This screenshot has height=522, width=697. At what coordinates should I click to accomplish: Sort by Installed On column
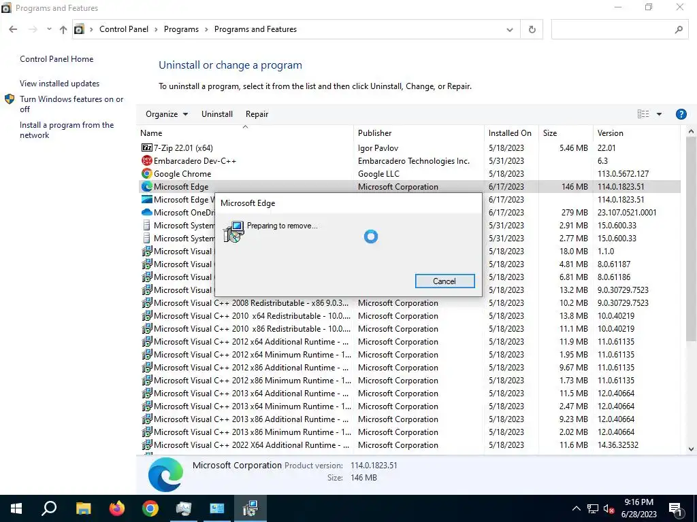tap(510, 133)
